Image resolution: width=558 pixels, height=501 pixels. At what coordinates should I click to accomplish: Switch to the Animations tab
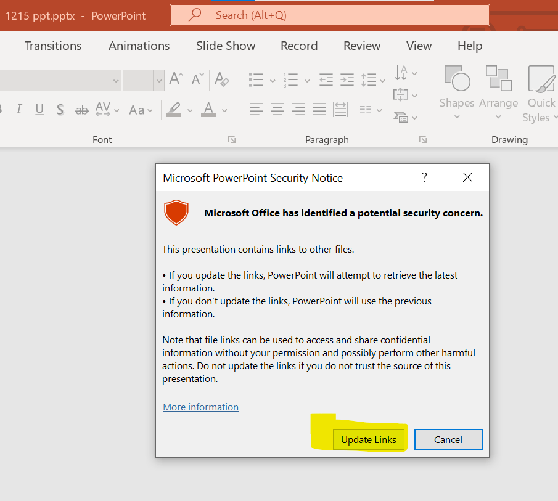pyautogui.click(x=139, y=46)
